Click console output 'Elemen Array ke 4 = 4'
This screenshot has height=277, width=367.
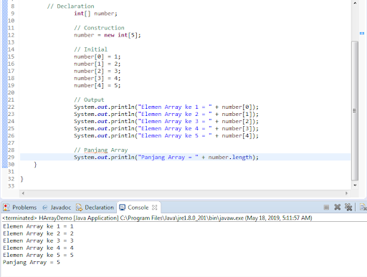point(38,248)
